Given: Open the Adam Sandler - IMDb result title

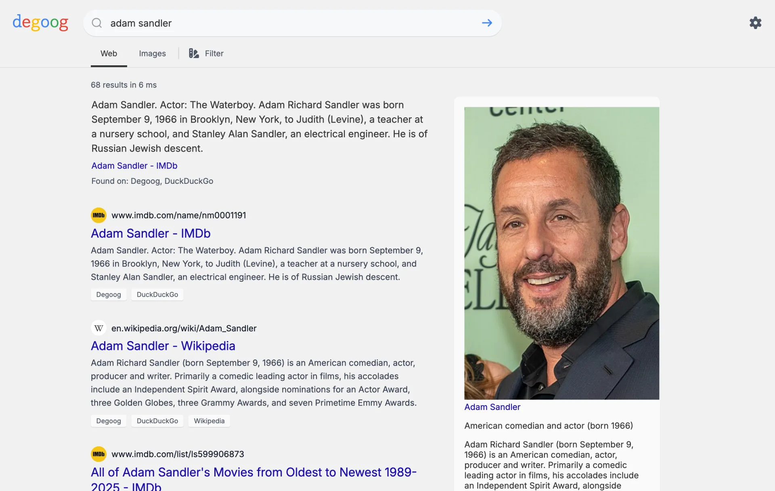Looking at the screenshot, I should pos(151,233).
